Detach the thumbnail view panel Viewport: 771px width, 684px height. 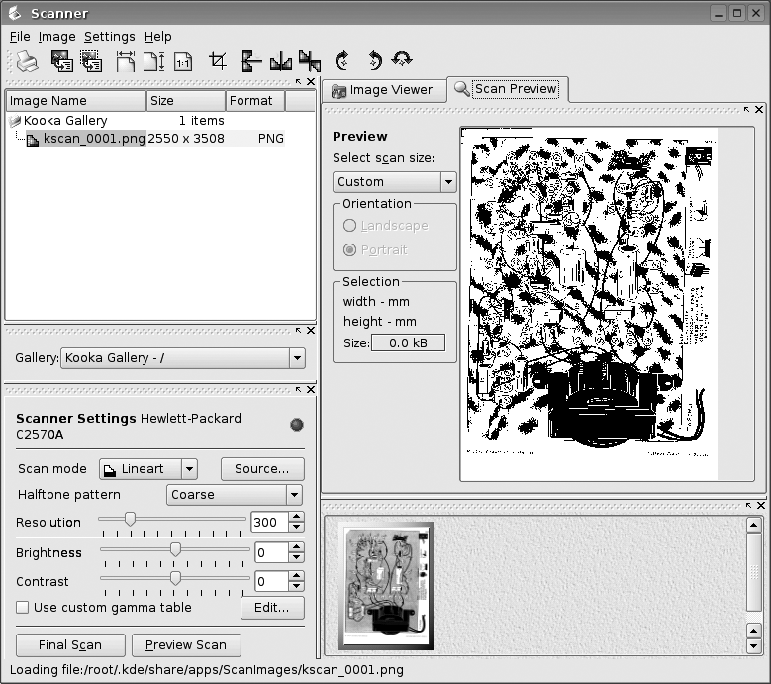[749, 505]
